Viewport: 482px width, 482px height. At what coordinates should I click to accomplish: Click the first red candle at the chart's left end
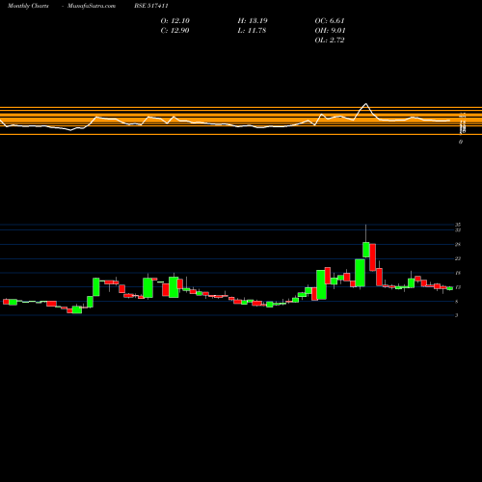pyautogui.click(x=6, y=302)
